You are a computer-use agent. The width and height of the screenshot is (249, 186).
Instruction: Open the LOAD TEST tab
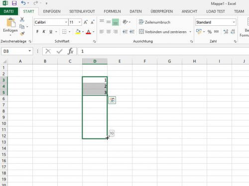216,11
